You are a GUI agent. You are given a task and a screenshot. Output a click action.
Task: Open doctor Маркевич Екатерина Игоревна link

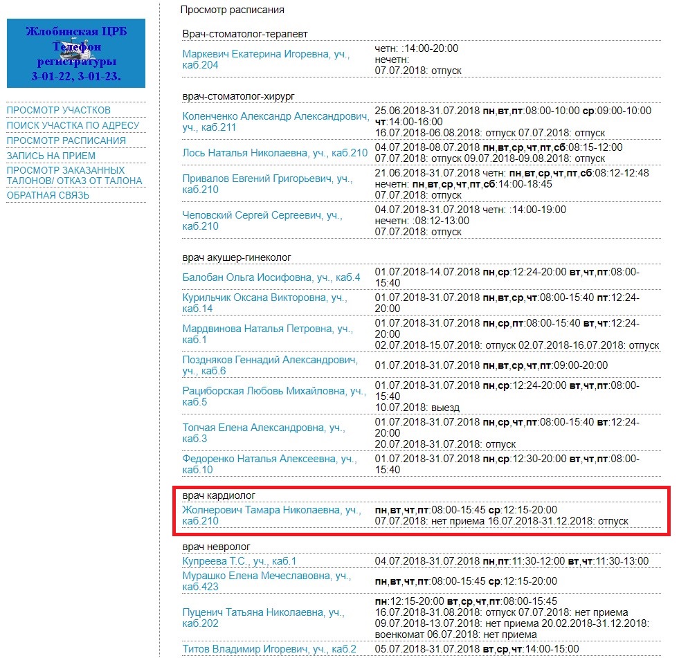[x=266, y=60]
